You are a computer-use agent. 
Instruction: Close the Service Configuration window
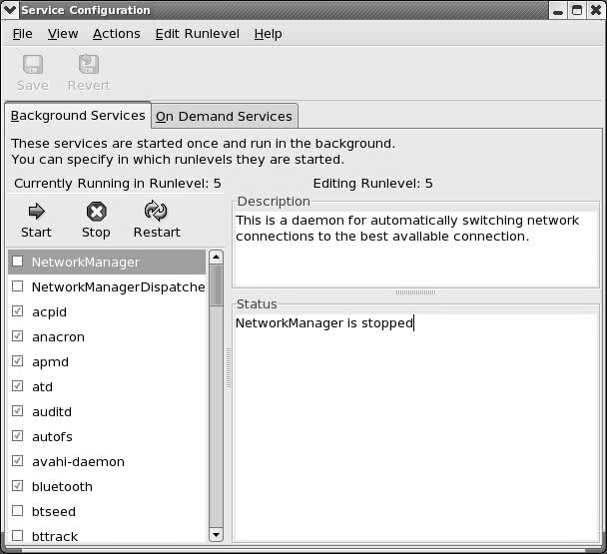coord(596,10)
